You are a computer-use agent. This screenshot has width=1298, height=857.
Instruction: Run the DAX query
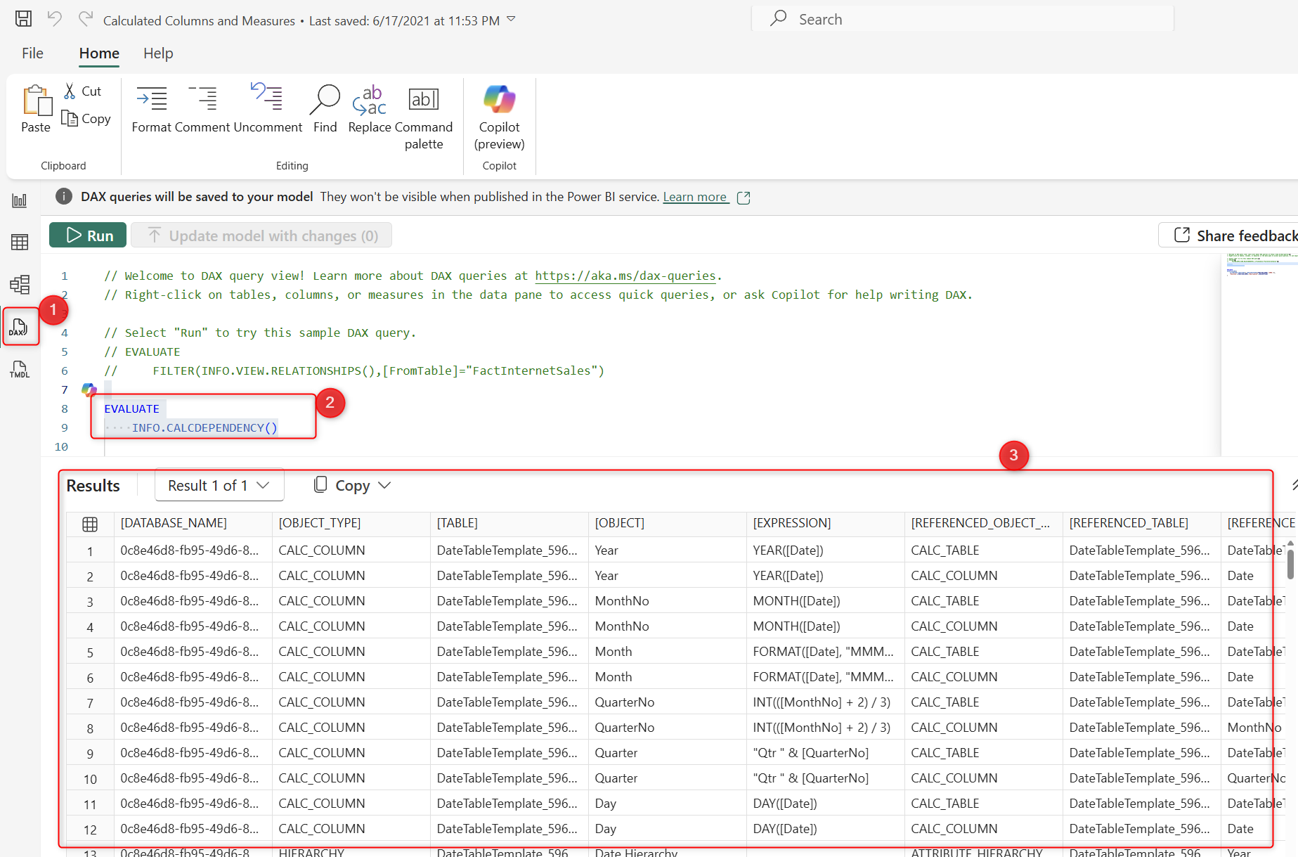click(88, 236)
